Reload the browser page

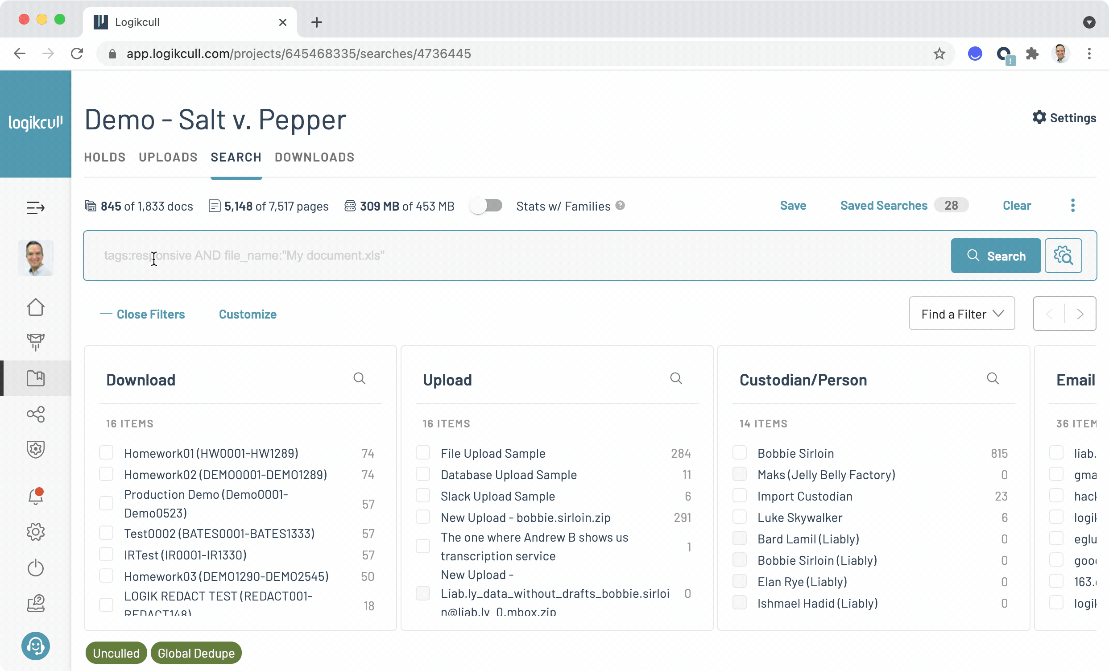[x=77, y=54]
